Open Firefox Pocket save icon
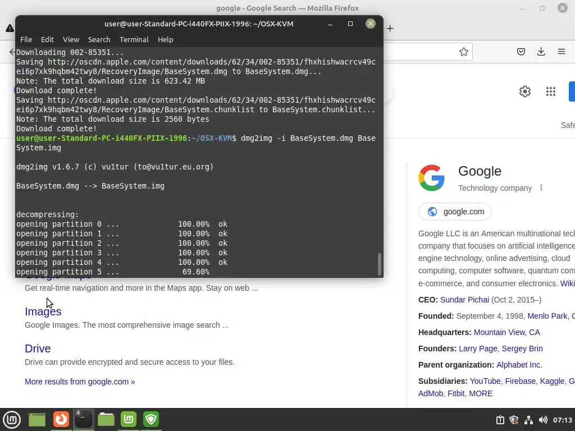Image resolution: width=575 pixels, height=431 pixels. (521, 52)
